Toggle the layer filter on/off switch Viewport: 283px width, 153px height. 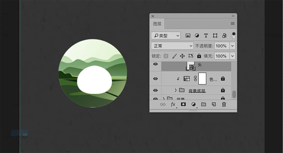[234, 35]
